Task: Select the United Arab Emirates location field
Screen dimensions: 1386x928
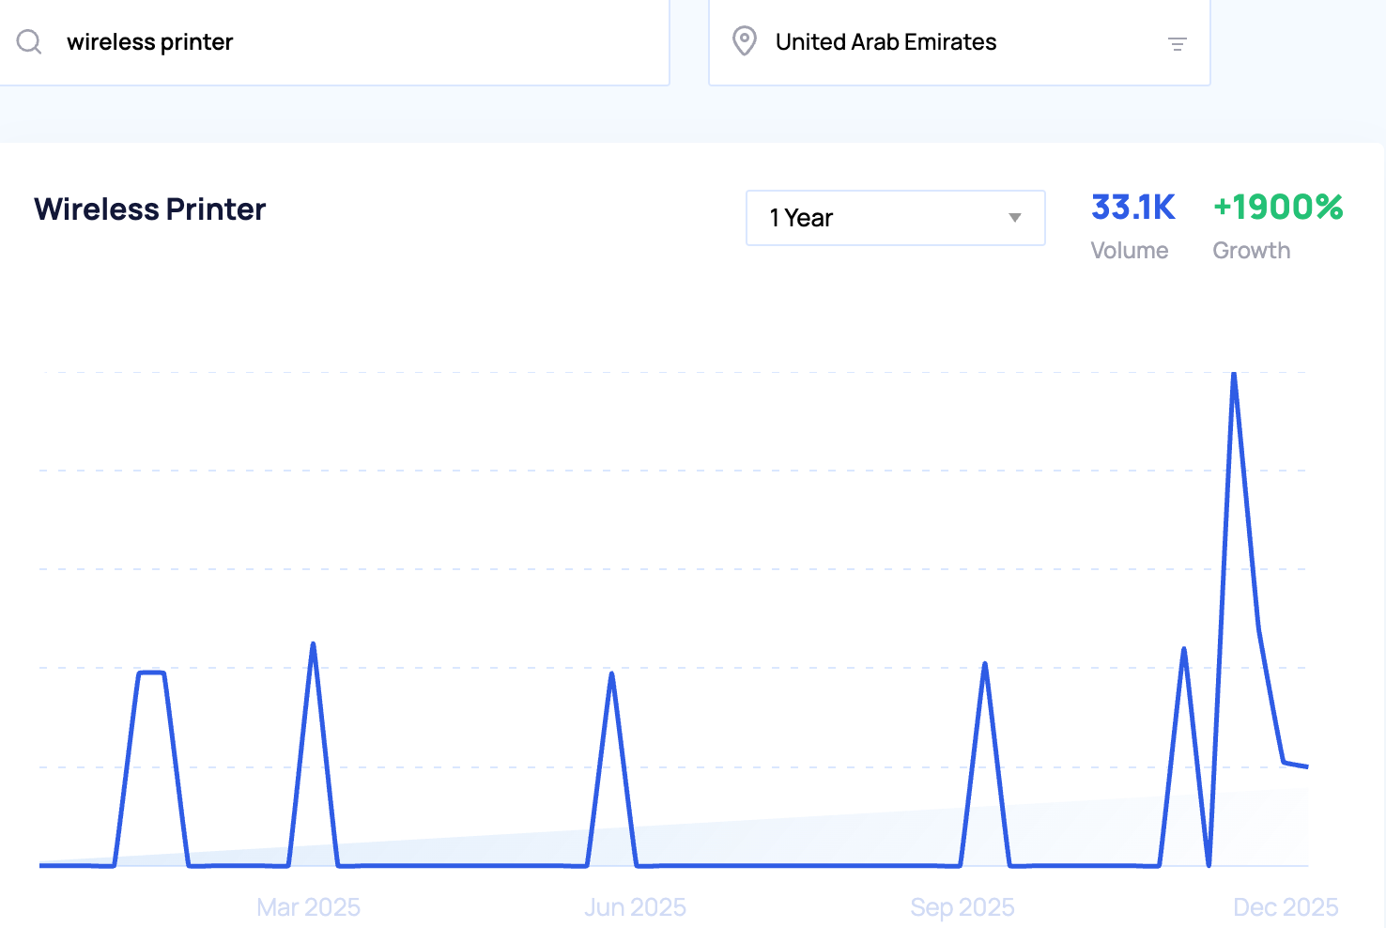Action: 939,42
